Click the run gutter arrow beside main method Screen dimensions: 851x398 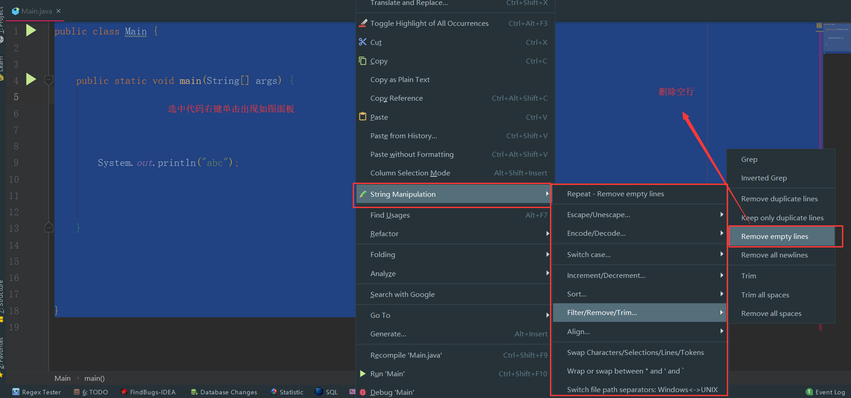31,79
